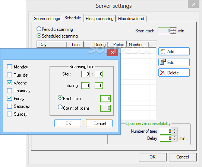Select the Scheduled scanning radio button
The width and height of the screenshot is (202, 167).
39,36
